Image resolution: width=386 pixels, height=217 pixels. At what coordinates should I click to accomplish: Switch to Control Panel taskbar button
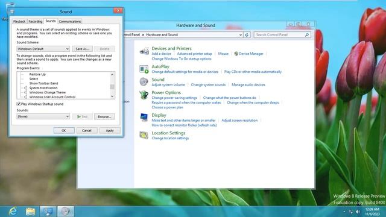pyautogui.click(x=48, y=212)
